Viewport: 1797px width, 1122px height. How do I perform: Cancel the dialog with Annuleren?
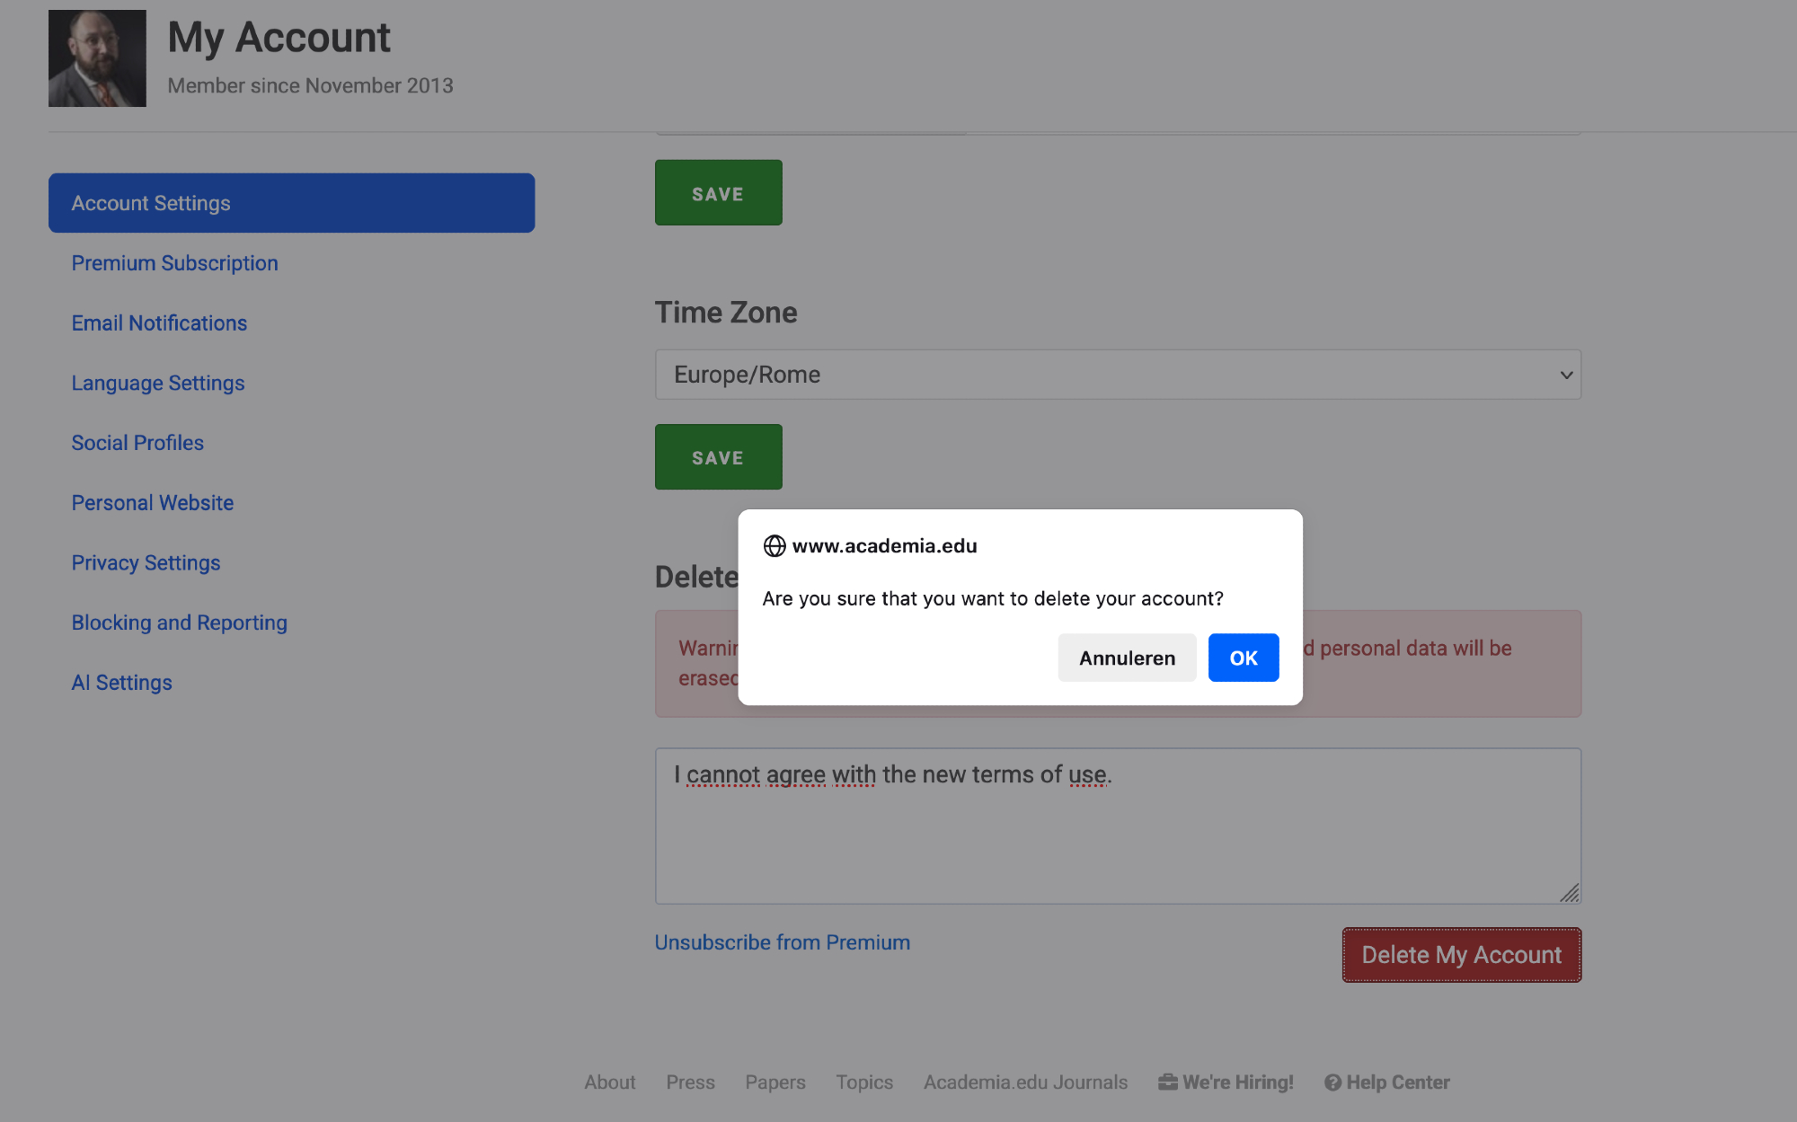click(1126, 658)
